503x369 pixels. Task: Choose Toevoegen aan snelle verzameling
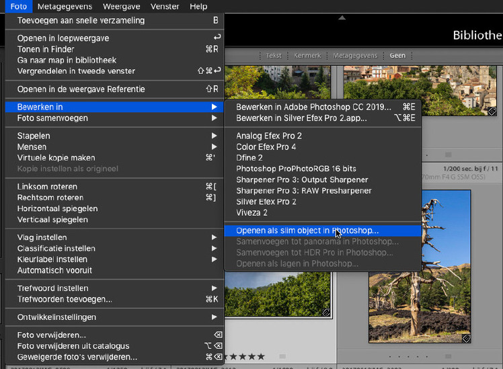(x=114, y=21)
